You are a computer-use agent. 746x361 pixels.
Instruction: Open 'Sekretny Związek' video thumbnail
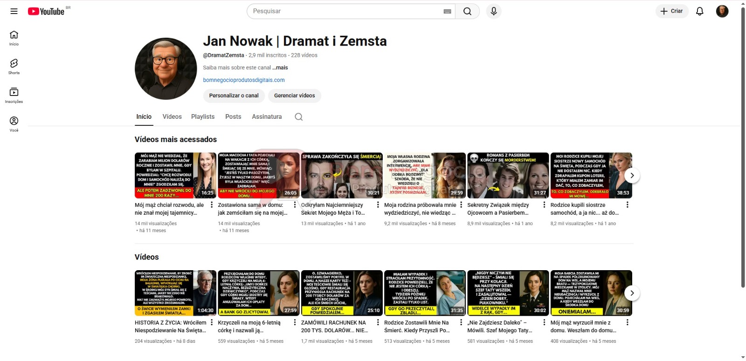pyautogui.click(x=508, y=176)
